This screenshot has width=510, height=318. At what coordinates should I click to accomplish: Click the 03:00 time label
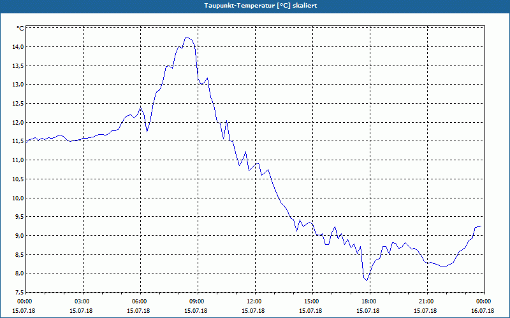pos(84,301)
